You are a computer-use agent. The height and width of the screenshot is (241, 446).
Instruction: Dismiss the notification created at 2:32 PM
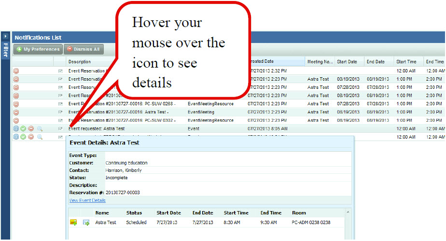coord(16,71)
